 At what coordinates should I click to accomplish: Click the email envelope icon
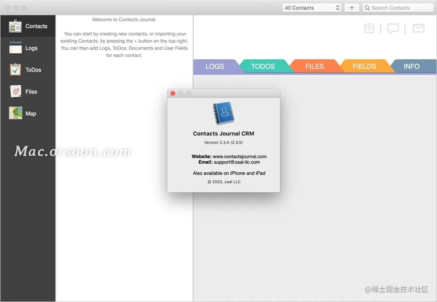[418, 28]
